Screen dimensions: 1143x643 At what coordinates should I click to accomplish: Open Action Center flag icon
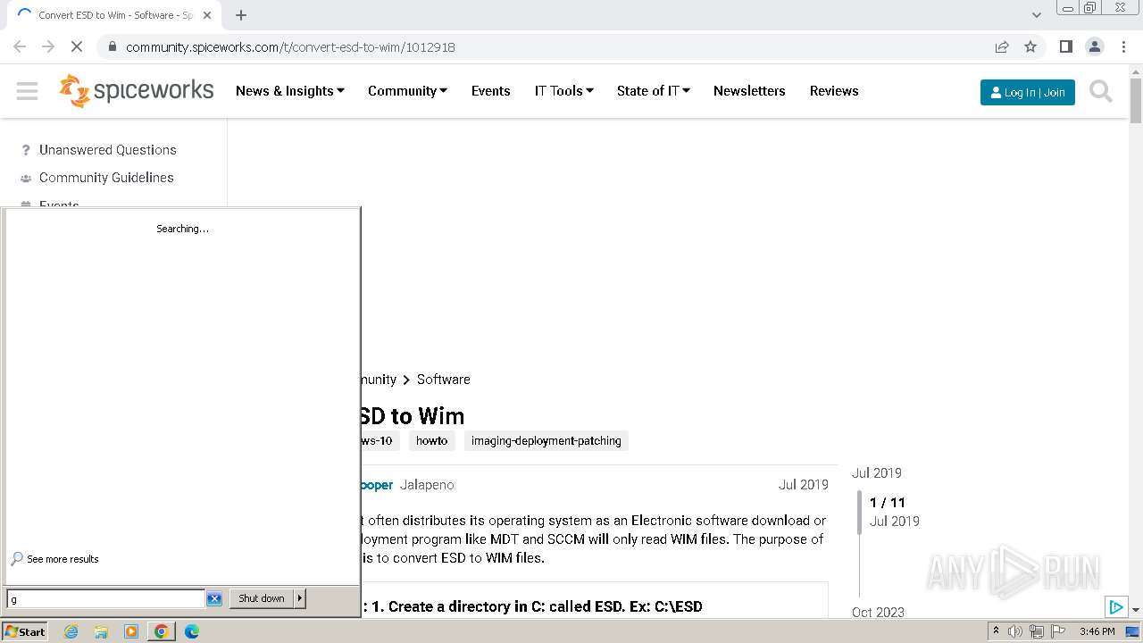click(1057, 631)
